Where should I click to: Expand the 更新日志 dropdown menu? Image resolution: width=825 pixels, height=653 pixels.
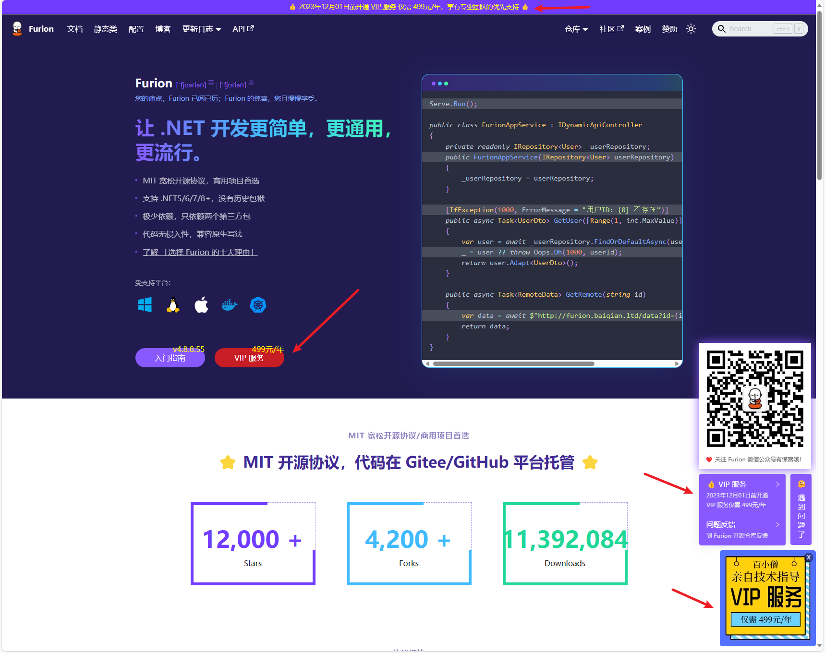[x=202, y=29]
